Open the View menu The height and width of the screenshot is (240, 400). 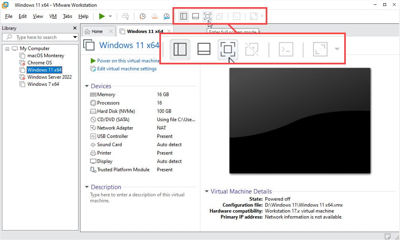point(38,16)
